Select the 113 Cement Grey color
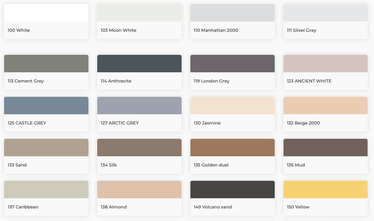374x221 pixels. pos(46,64)
